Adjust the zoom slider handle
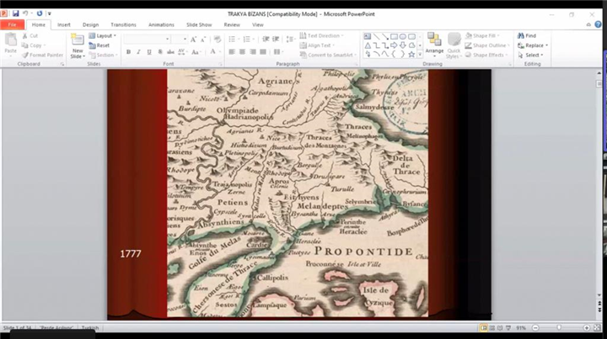The image size is (607, 339). tap(559, 327)
